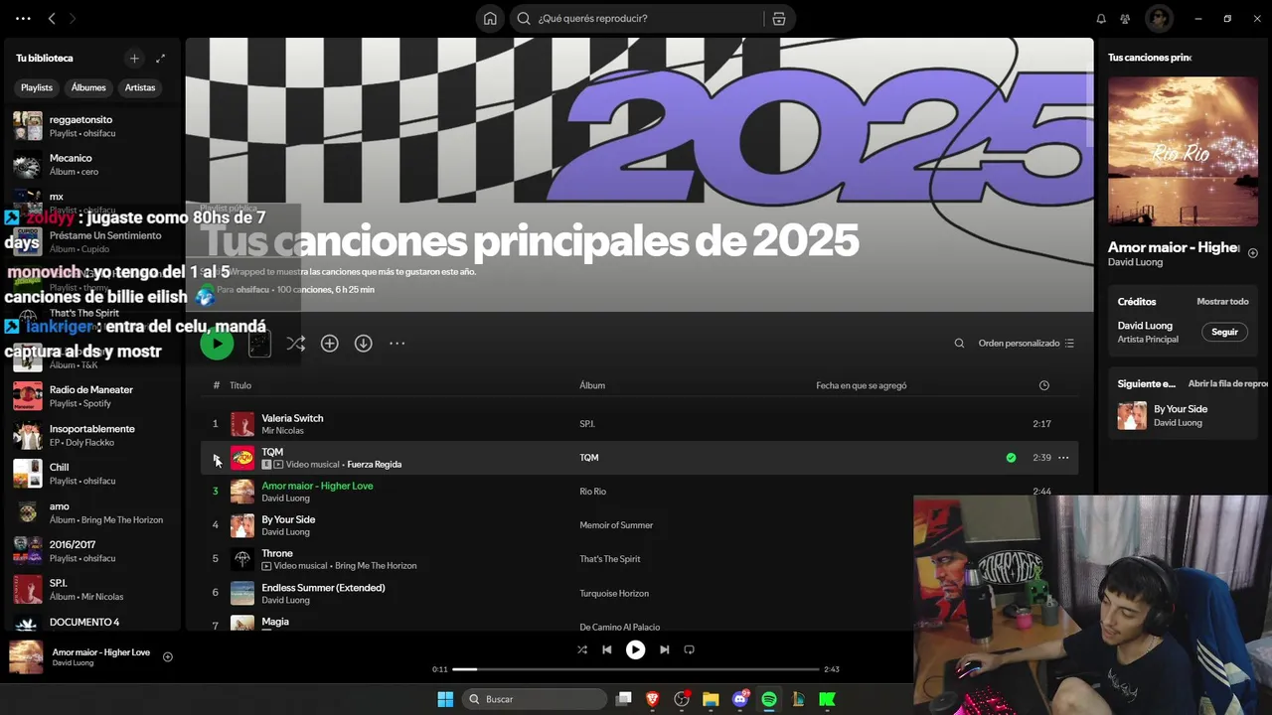
Task: Add current song to liked from side panel
Action: click(x=1252, y=253)
